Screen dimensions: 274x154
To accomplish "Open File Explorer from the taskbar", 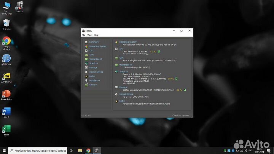I will point(80,151).
